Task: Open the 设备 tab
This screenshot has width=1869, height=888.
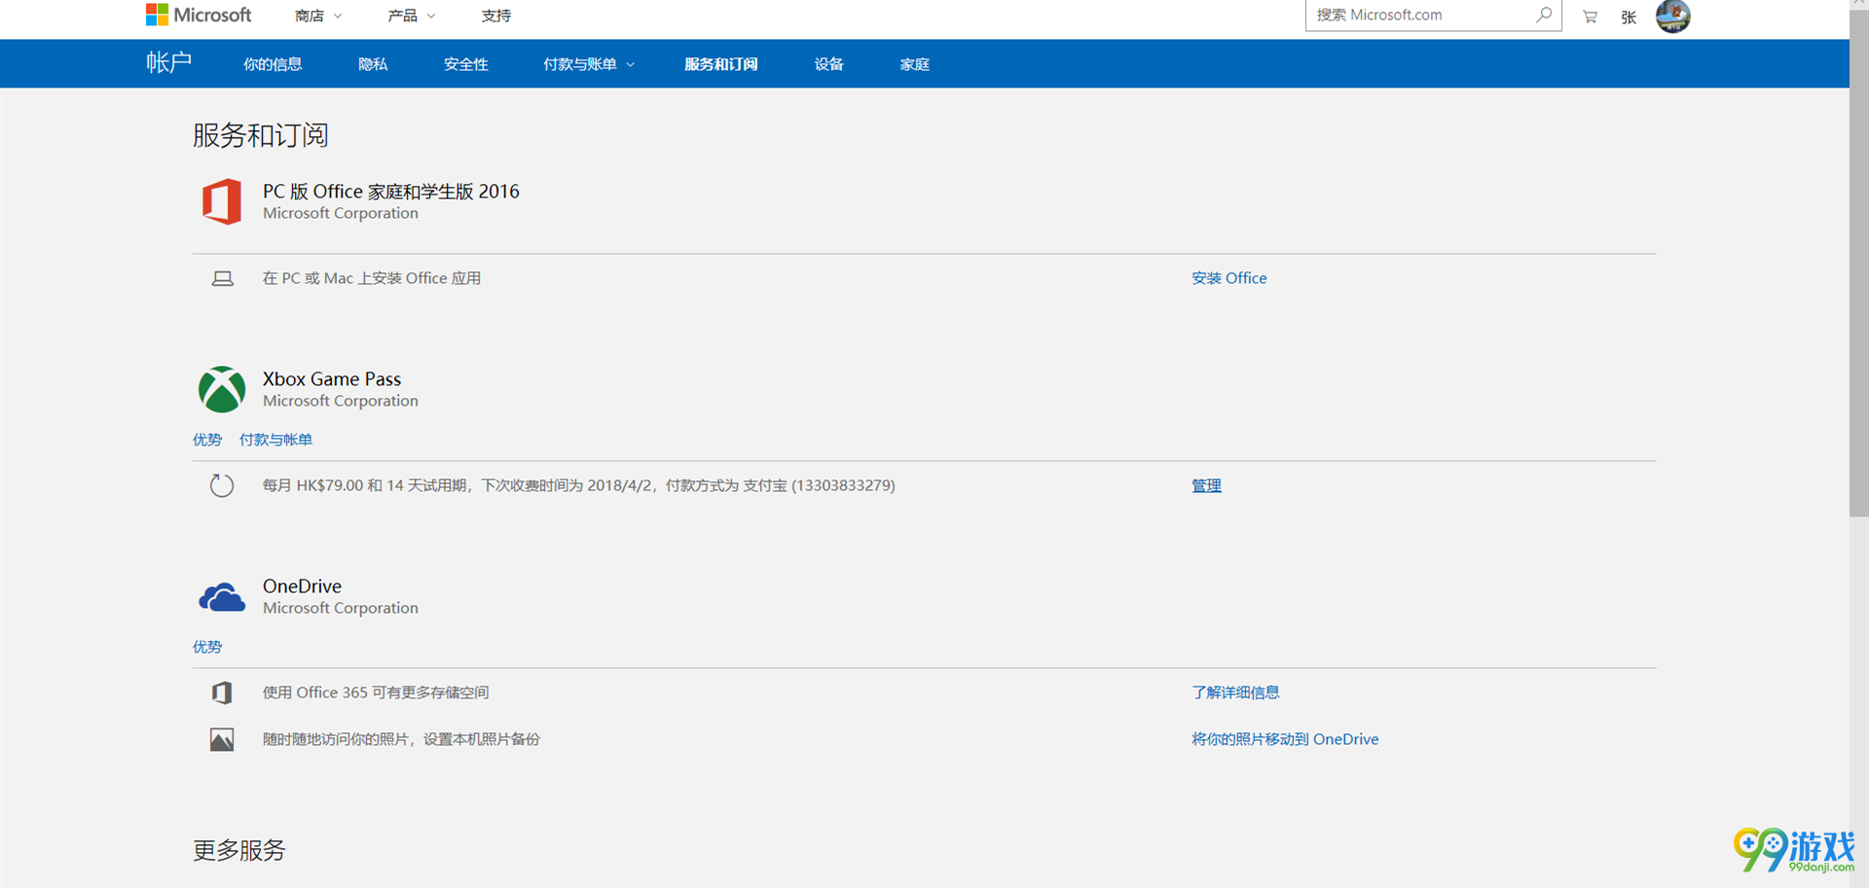Action: click(829, 64)
